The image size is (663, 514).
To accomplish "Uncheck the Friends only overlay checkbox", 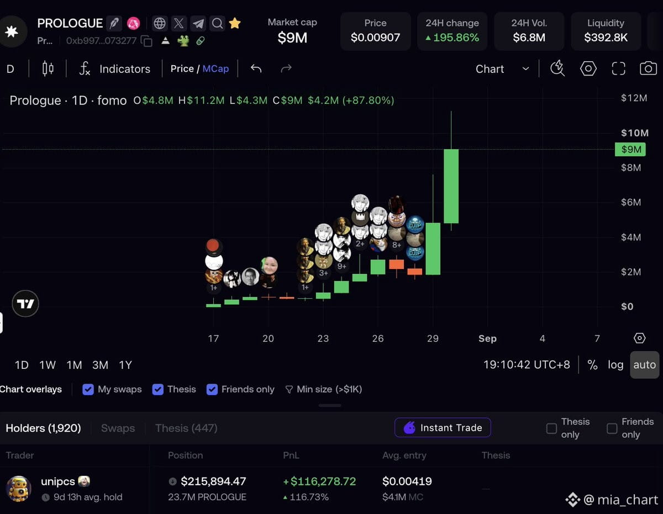I will (x=212, y=389).
